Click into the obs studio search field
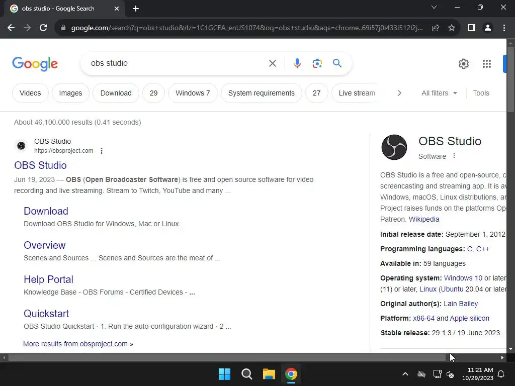 pyautogui.click(x=178, y=63)
